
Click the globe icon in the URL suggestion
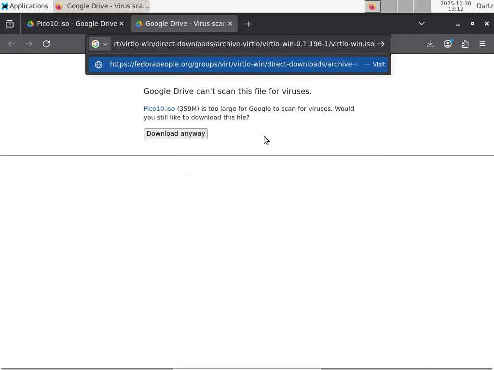coord(98,65)
